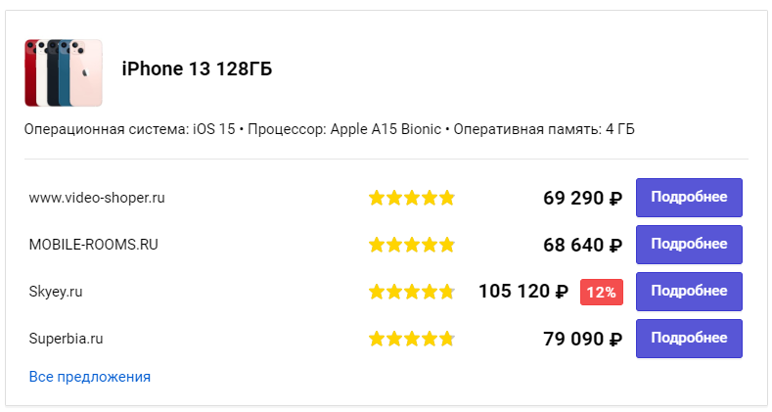Click the star rating for Superbia.ru

pyautogui.click(x=412, y=339)
